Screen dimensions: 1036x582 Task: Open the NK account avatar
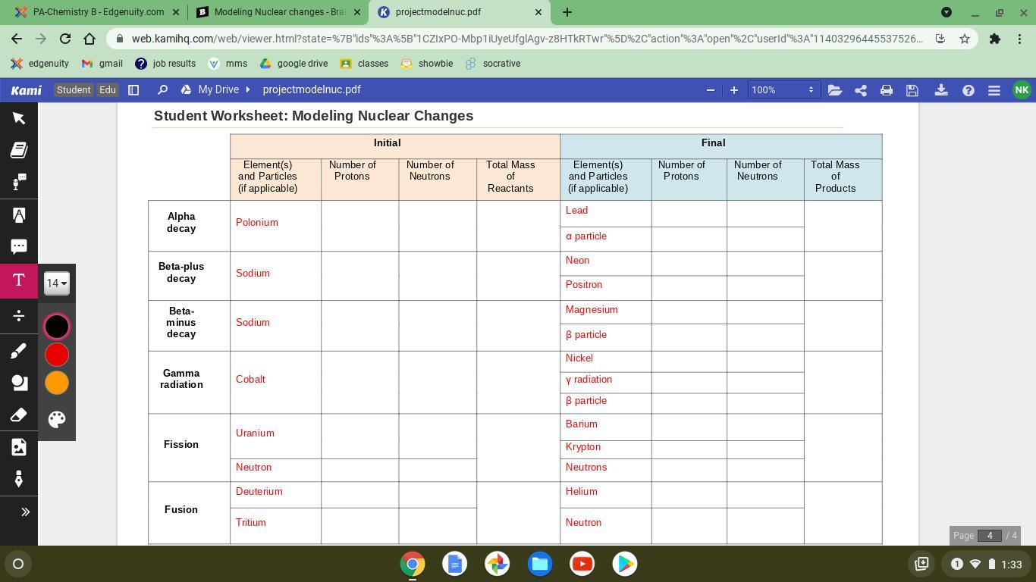point(1022,90)
